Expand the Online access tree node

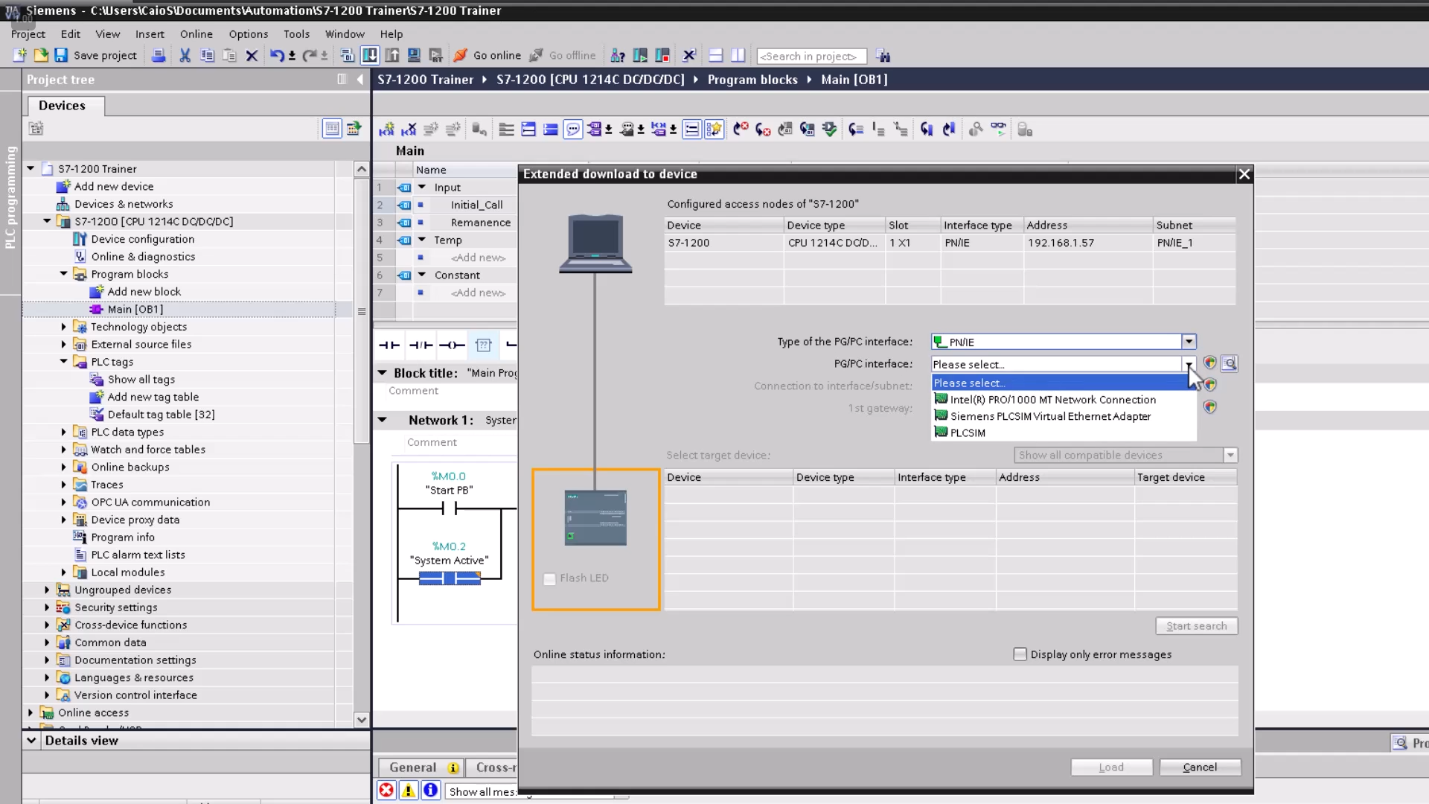tap(31, 712)
